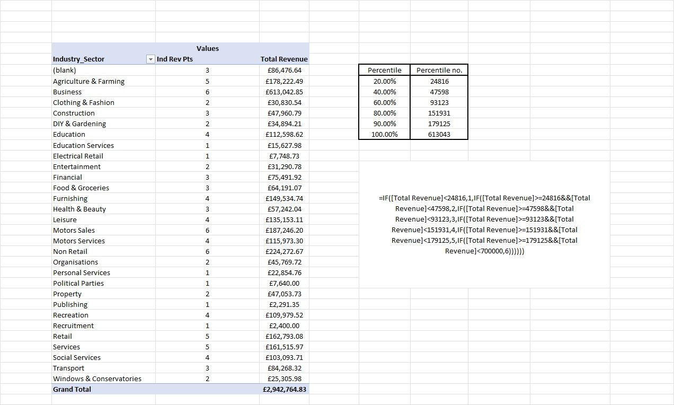Image resolution: width=674 pixels, height=405 pixels.
Task: Select the Motors Services cell
Action: pos(103,241)
